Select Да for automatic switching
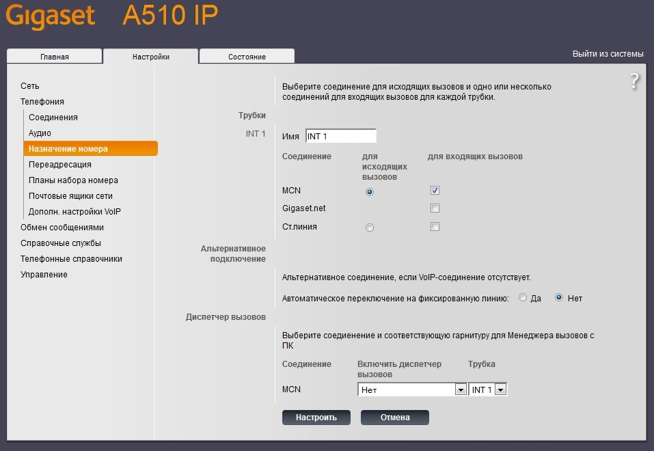Viewport: 654px width, 451px height. coord(523,297)
